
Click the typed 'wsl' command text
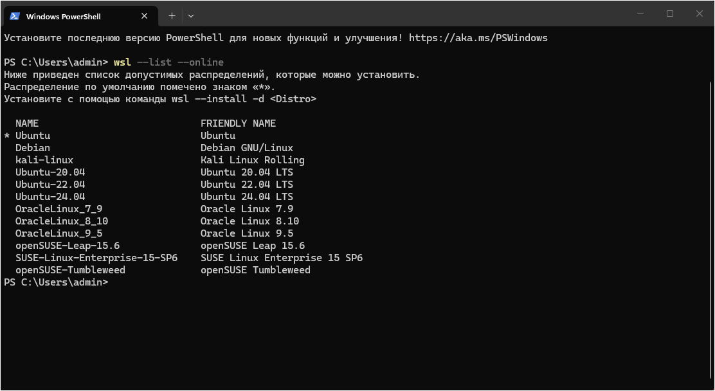[122, 62]
